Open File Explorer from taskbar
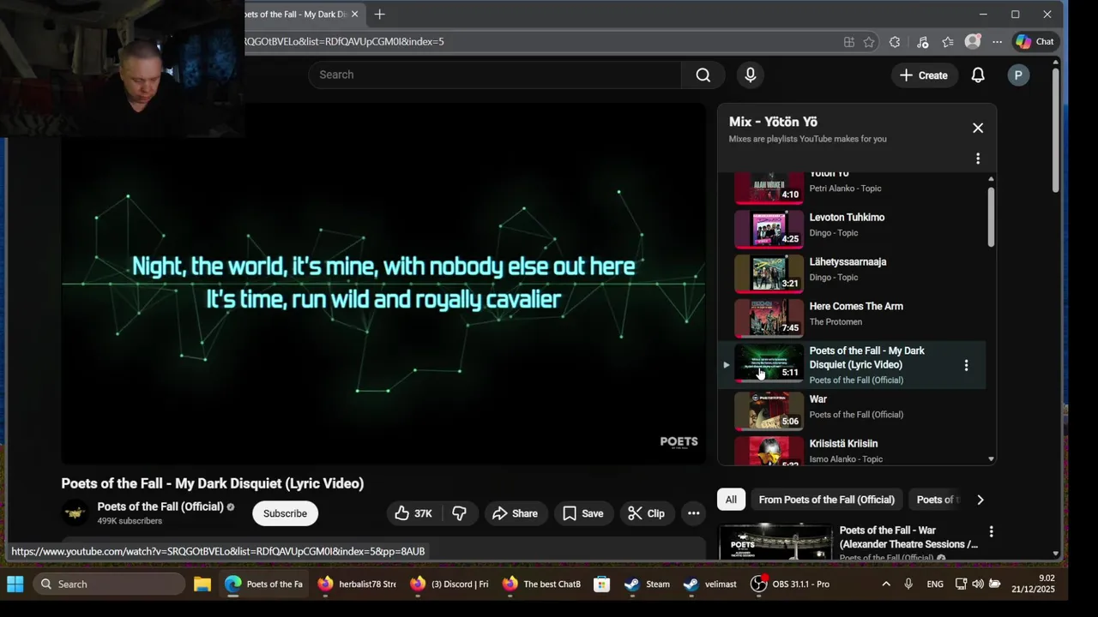The width and height of the screenshot is (1098, 617). point(202,584)
